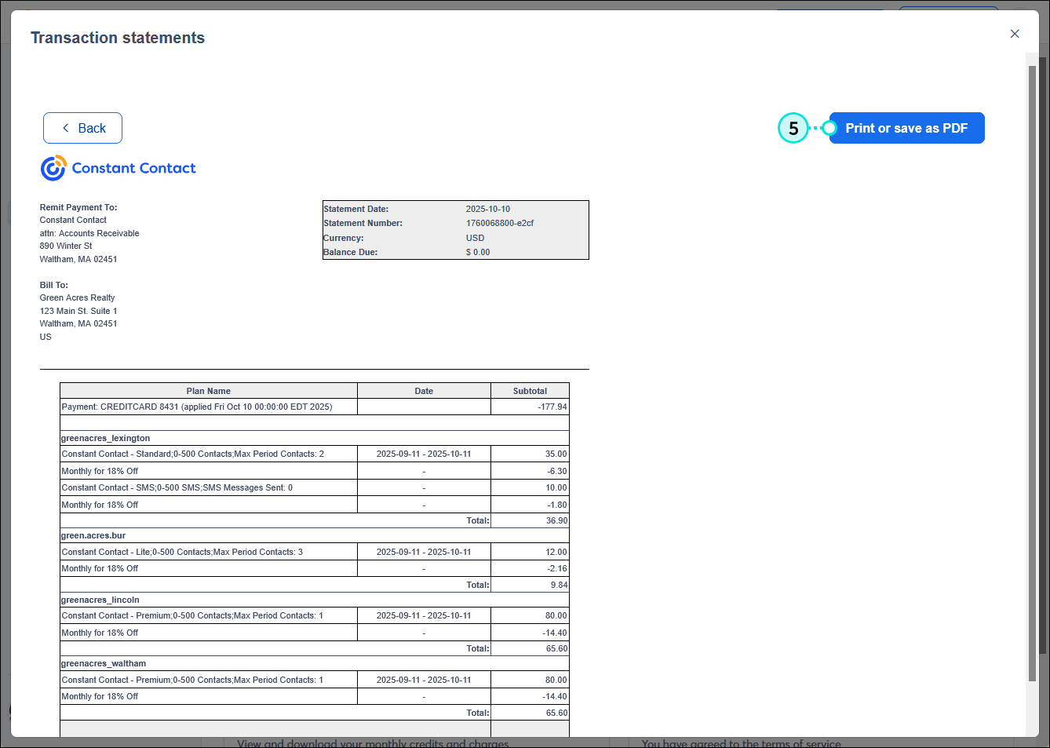Click the terms of service text
Viewport: 1050px width, 748px height.
point(741,743)
